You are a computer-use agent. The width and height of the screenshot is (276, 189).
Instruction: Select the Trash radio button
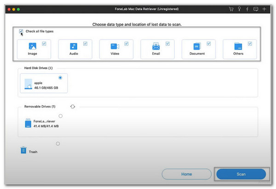click(58, 144)
